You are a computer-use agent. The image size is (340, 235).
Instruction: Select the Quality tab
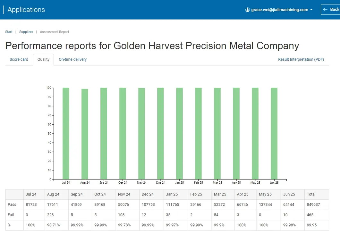[x=43, y=59]
